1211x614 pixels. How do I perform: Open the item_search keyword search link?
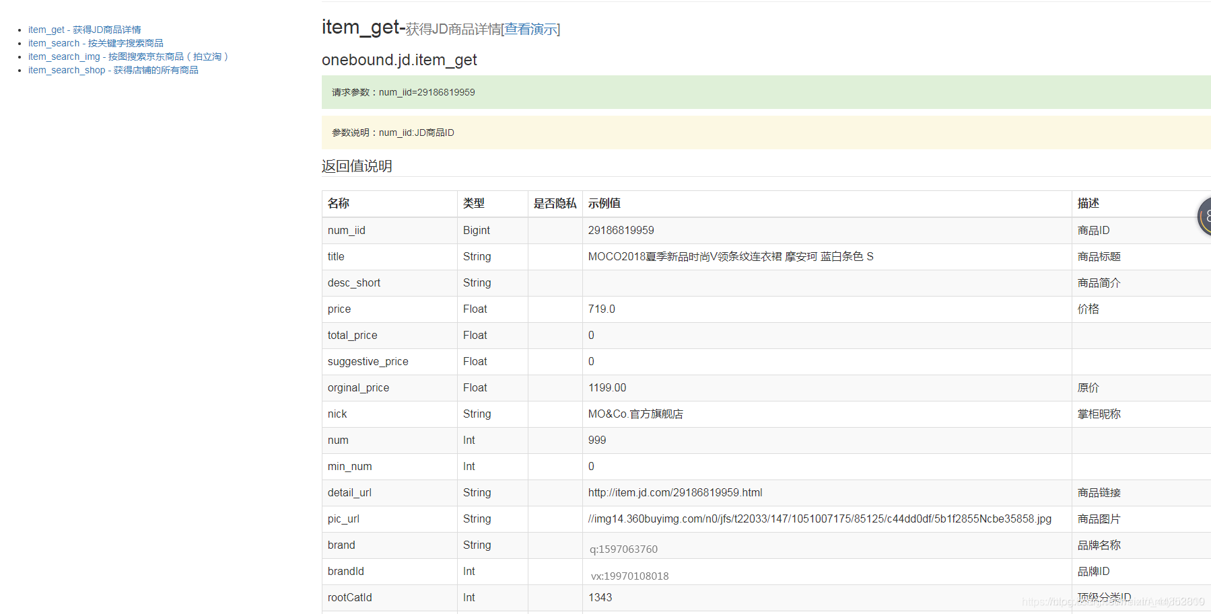96,43
